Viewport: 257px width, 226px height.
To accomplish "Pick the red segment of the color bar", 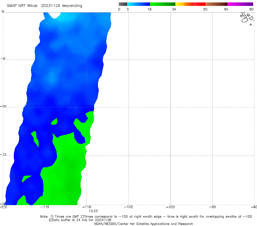I will pos(199,4).
